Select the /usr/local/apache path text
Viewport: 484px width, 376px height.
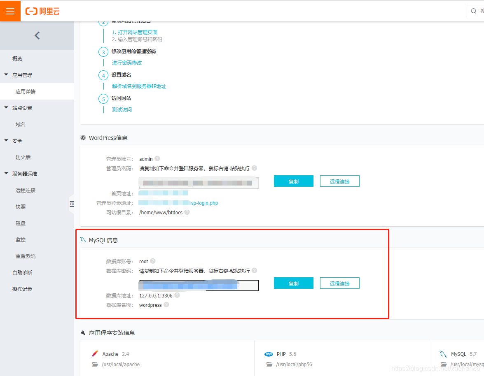(121, 364)
